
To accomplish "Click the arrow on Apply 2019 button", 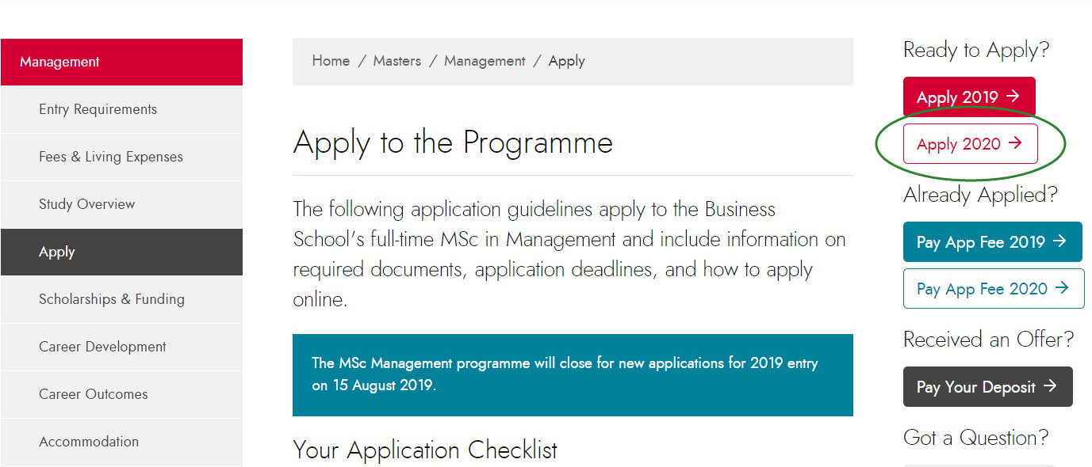I will tap(1013, 97).
